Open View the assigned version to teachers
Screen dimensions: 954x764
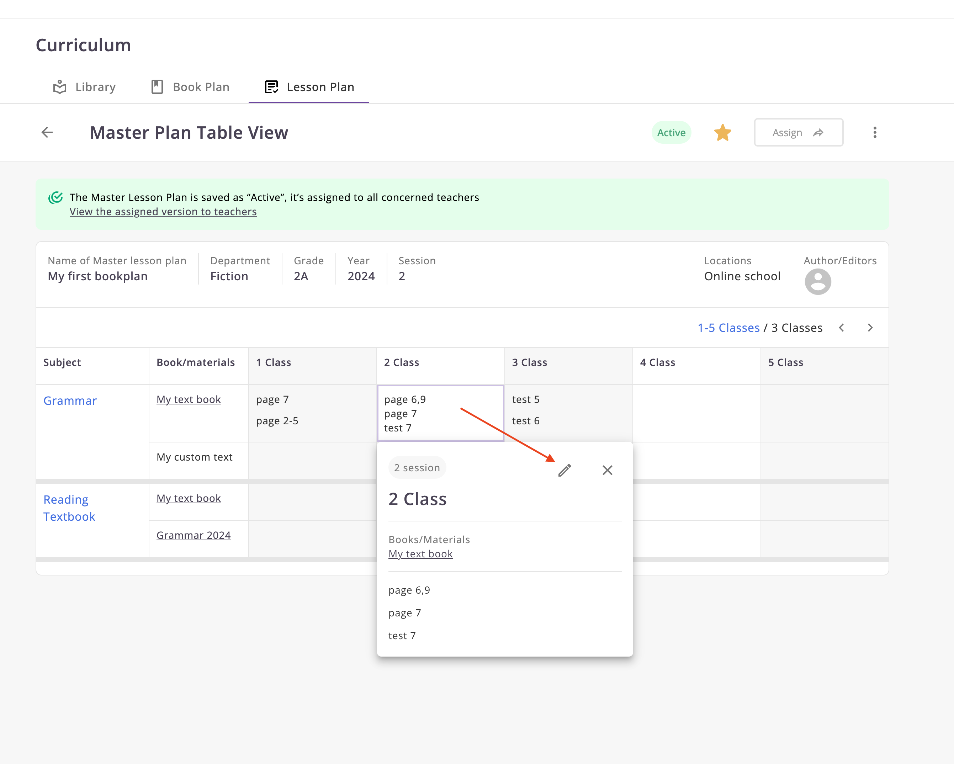pyautogui.click(x=163, y=212)
